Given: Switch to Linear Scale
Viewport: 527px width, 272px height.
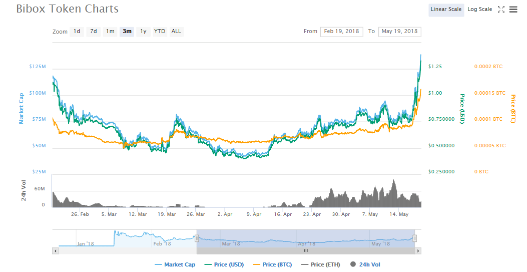Looking at the screenshot, I should point(446,10).
